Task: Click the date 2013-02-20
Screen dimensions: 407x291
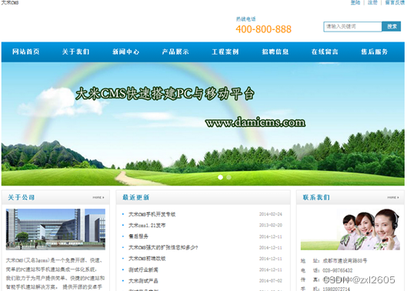Action: click(x=271, y=226)
